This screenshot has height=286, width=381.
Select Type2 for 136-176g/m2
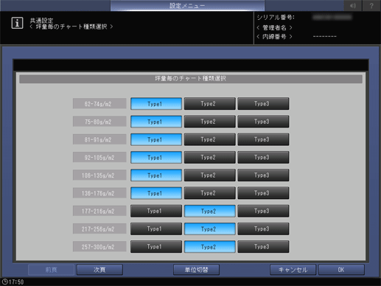(209, 193)
